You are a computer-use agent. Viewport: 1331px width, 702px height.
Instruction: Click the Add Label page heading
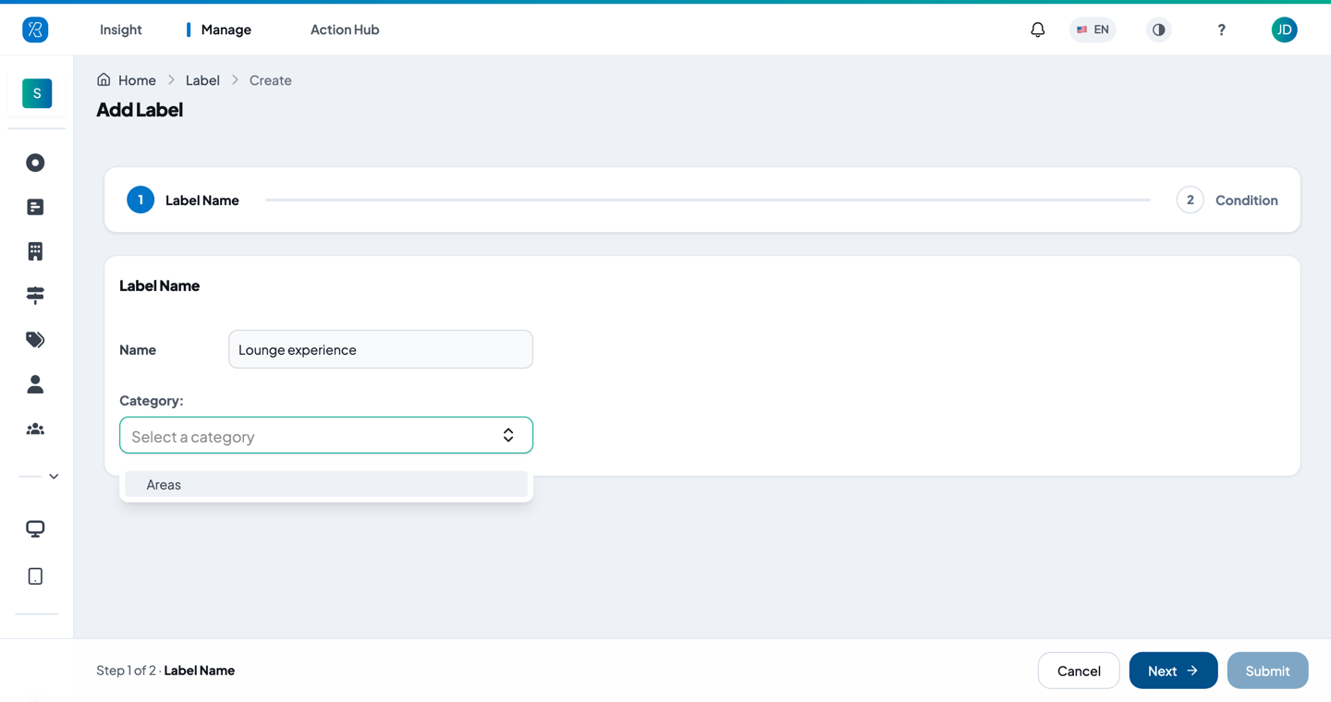[x=140, y=109]
